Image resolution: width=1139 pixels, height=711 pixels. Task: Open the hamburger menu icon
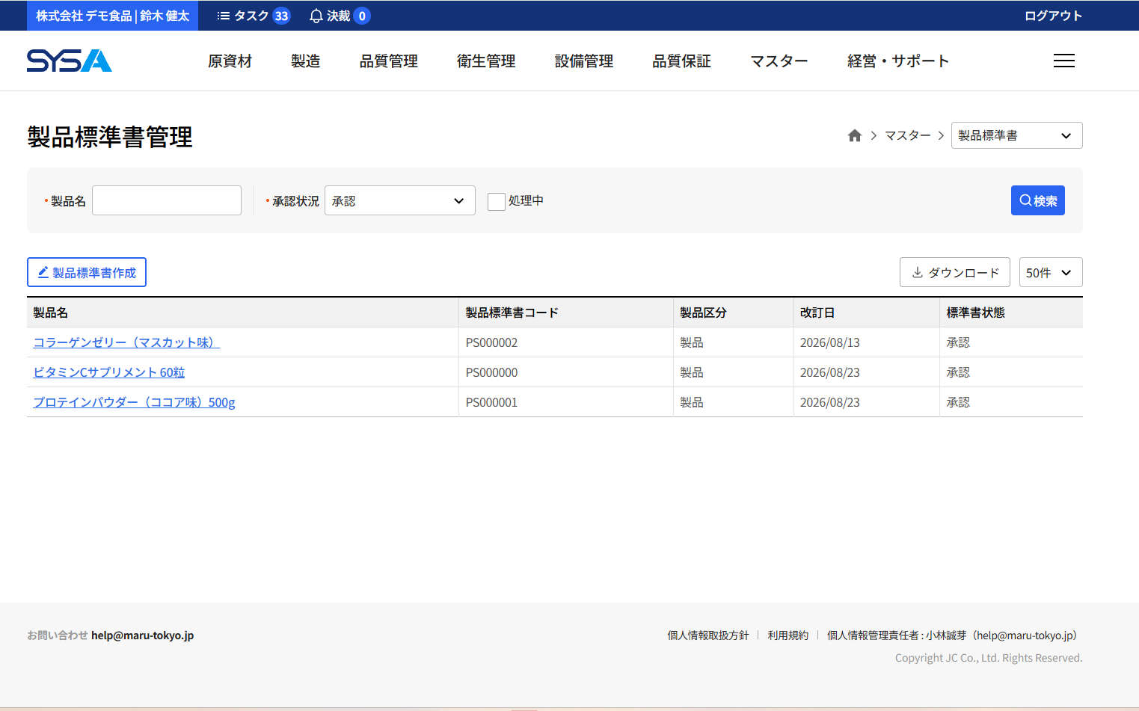(x=1063, y=61)
